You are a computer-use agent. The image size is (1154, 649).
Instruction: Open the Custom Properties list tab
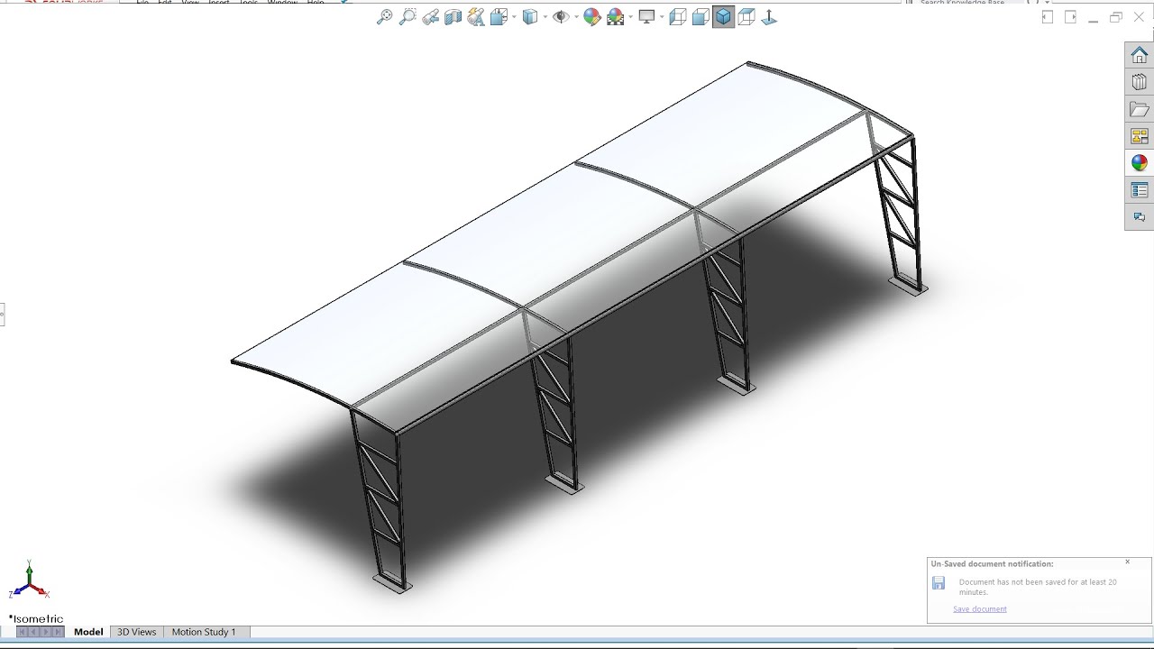(1140, 190)
